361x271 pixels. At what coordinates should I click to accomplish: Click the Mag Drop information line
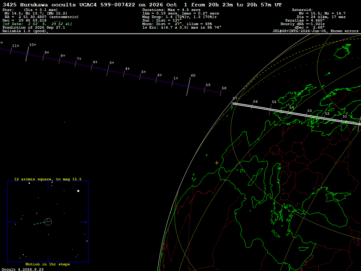(x=179, y=17)
